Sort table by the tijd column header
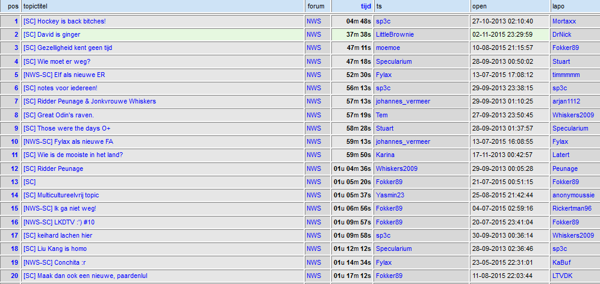600x284 pixels. [x=366, y=6]
